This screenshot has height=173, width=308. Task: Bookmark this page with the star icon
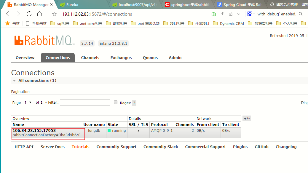point(54,14)
